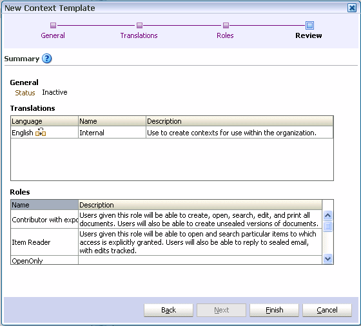Click the Roles step square marker
Viewport: 361px width, 326px height.
click(x=226, y=25)
